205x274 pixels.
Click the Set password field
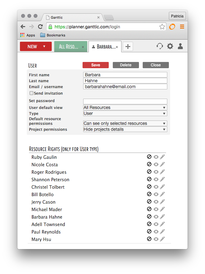point(125,102)
